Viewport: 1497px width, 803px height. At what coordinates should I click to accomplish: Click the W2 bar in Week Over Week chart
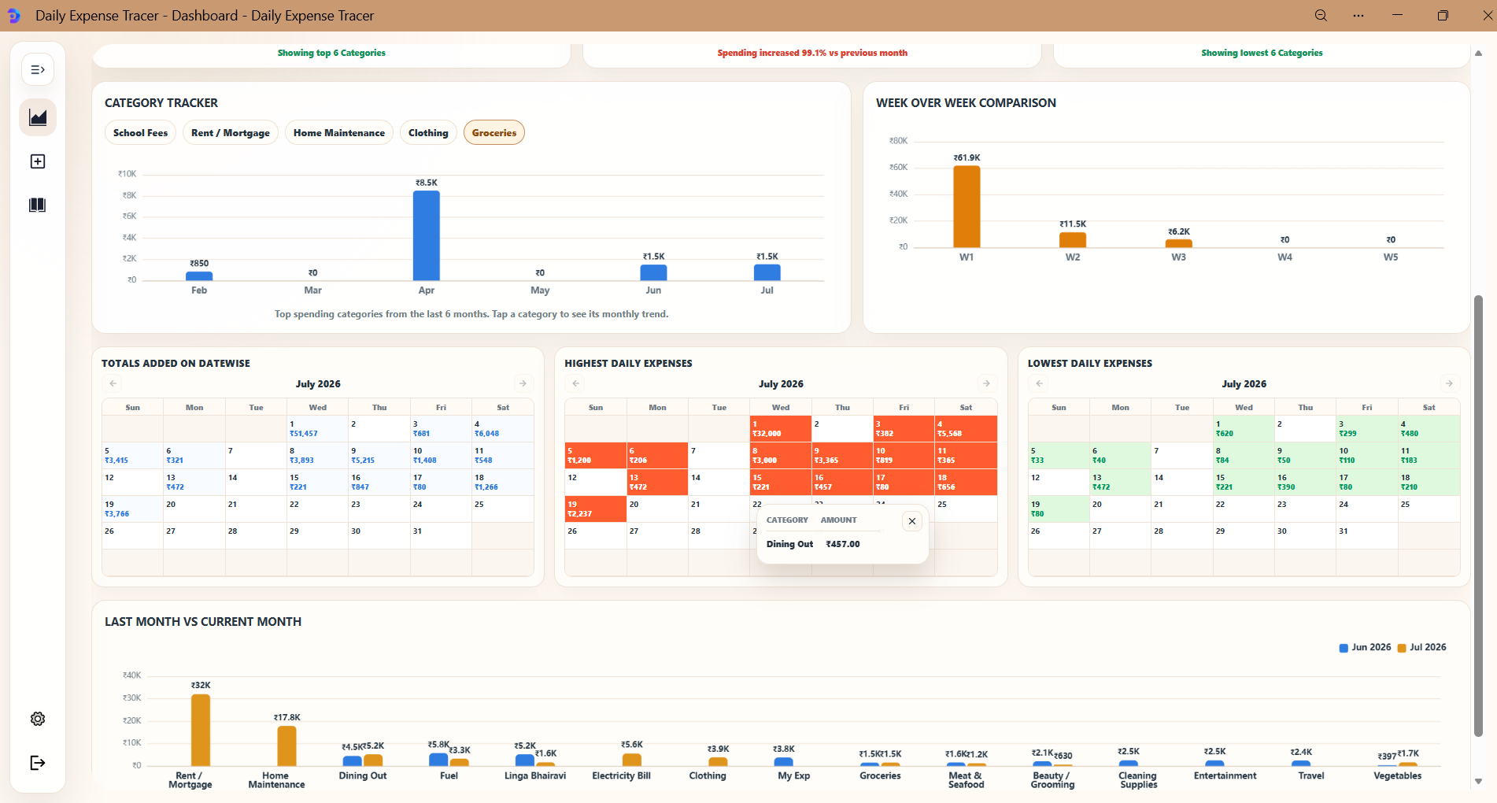[x=1073, y=240]
